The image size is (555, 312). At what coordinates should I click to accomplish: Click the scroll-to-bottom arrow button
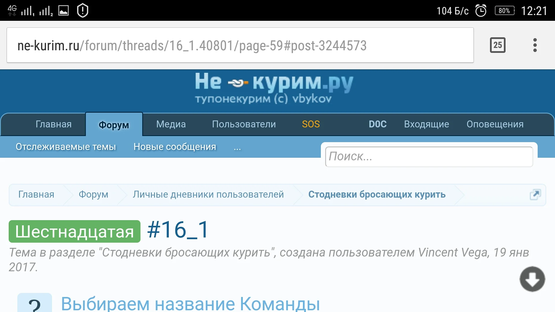pyautogui.click(x=532, y=279)
